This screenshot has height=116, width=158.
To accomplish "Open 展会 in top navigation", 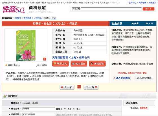I will [106, 3].
